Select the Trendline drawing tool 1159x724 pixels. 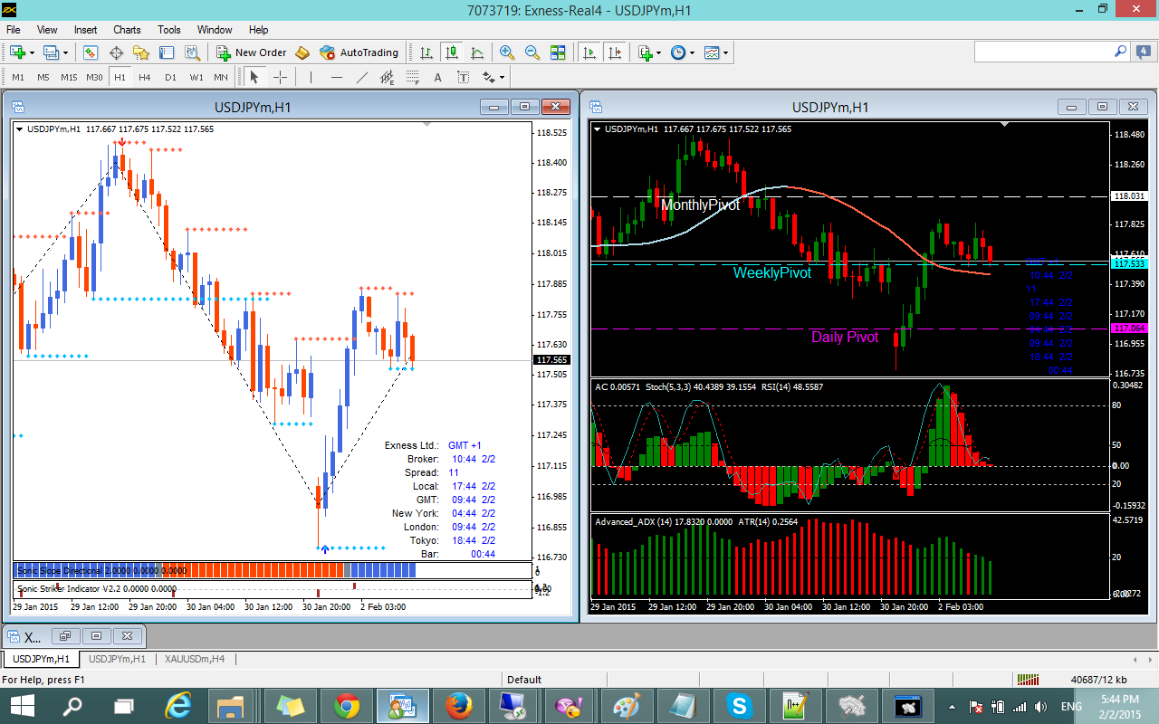[362, 77]
